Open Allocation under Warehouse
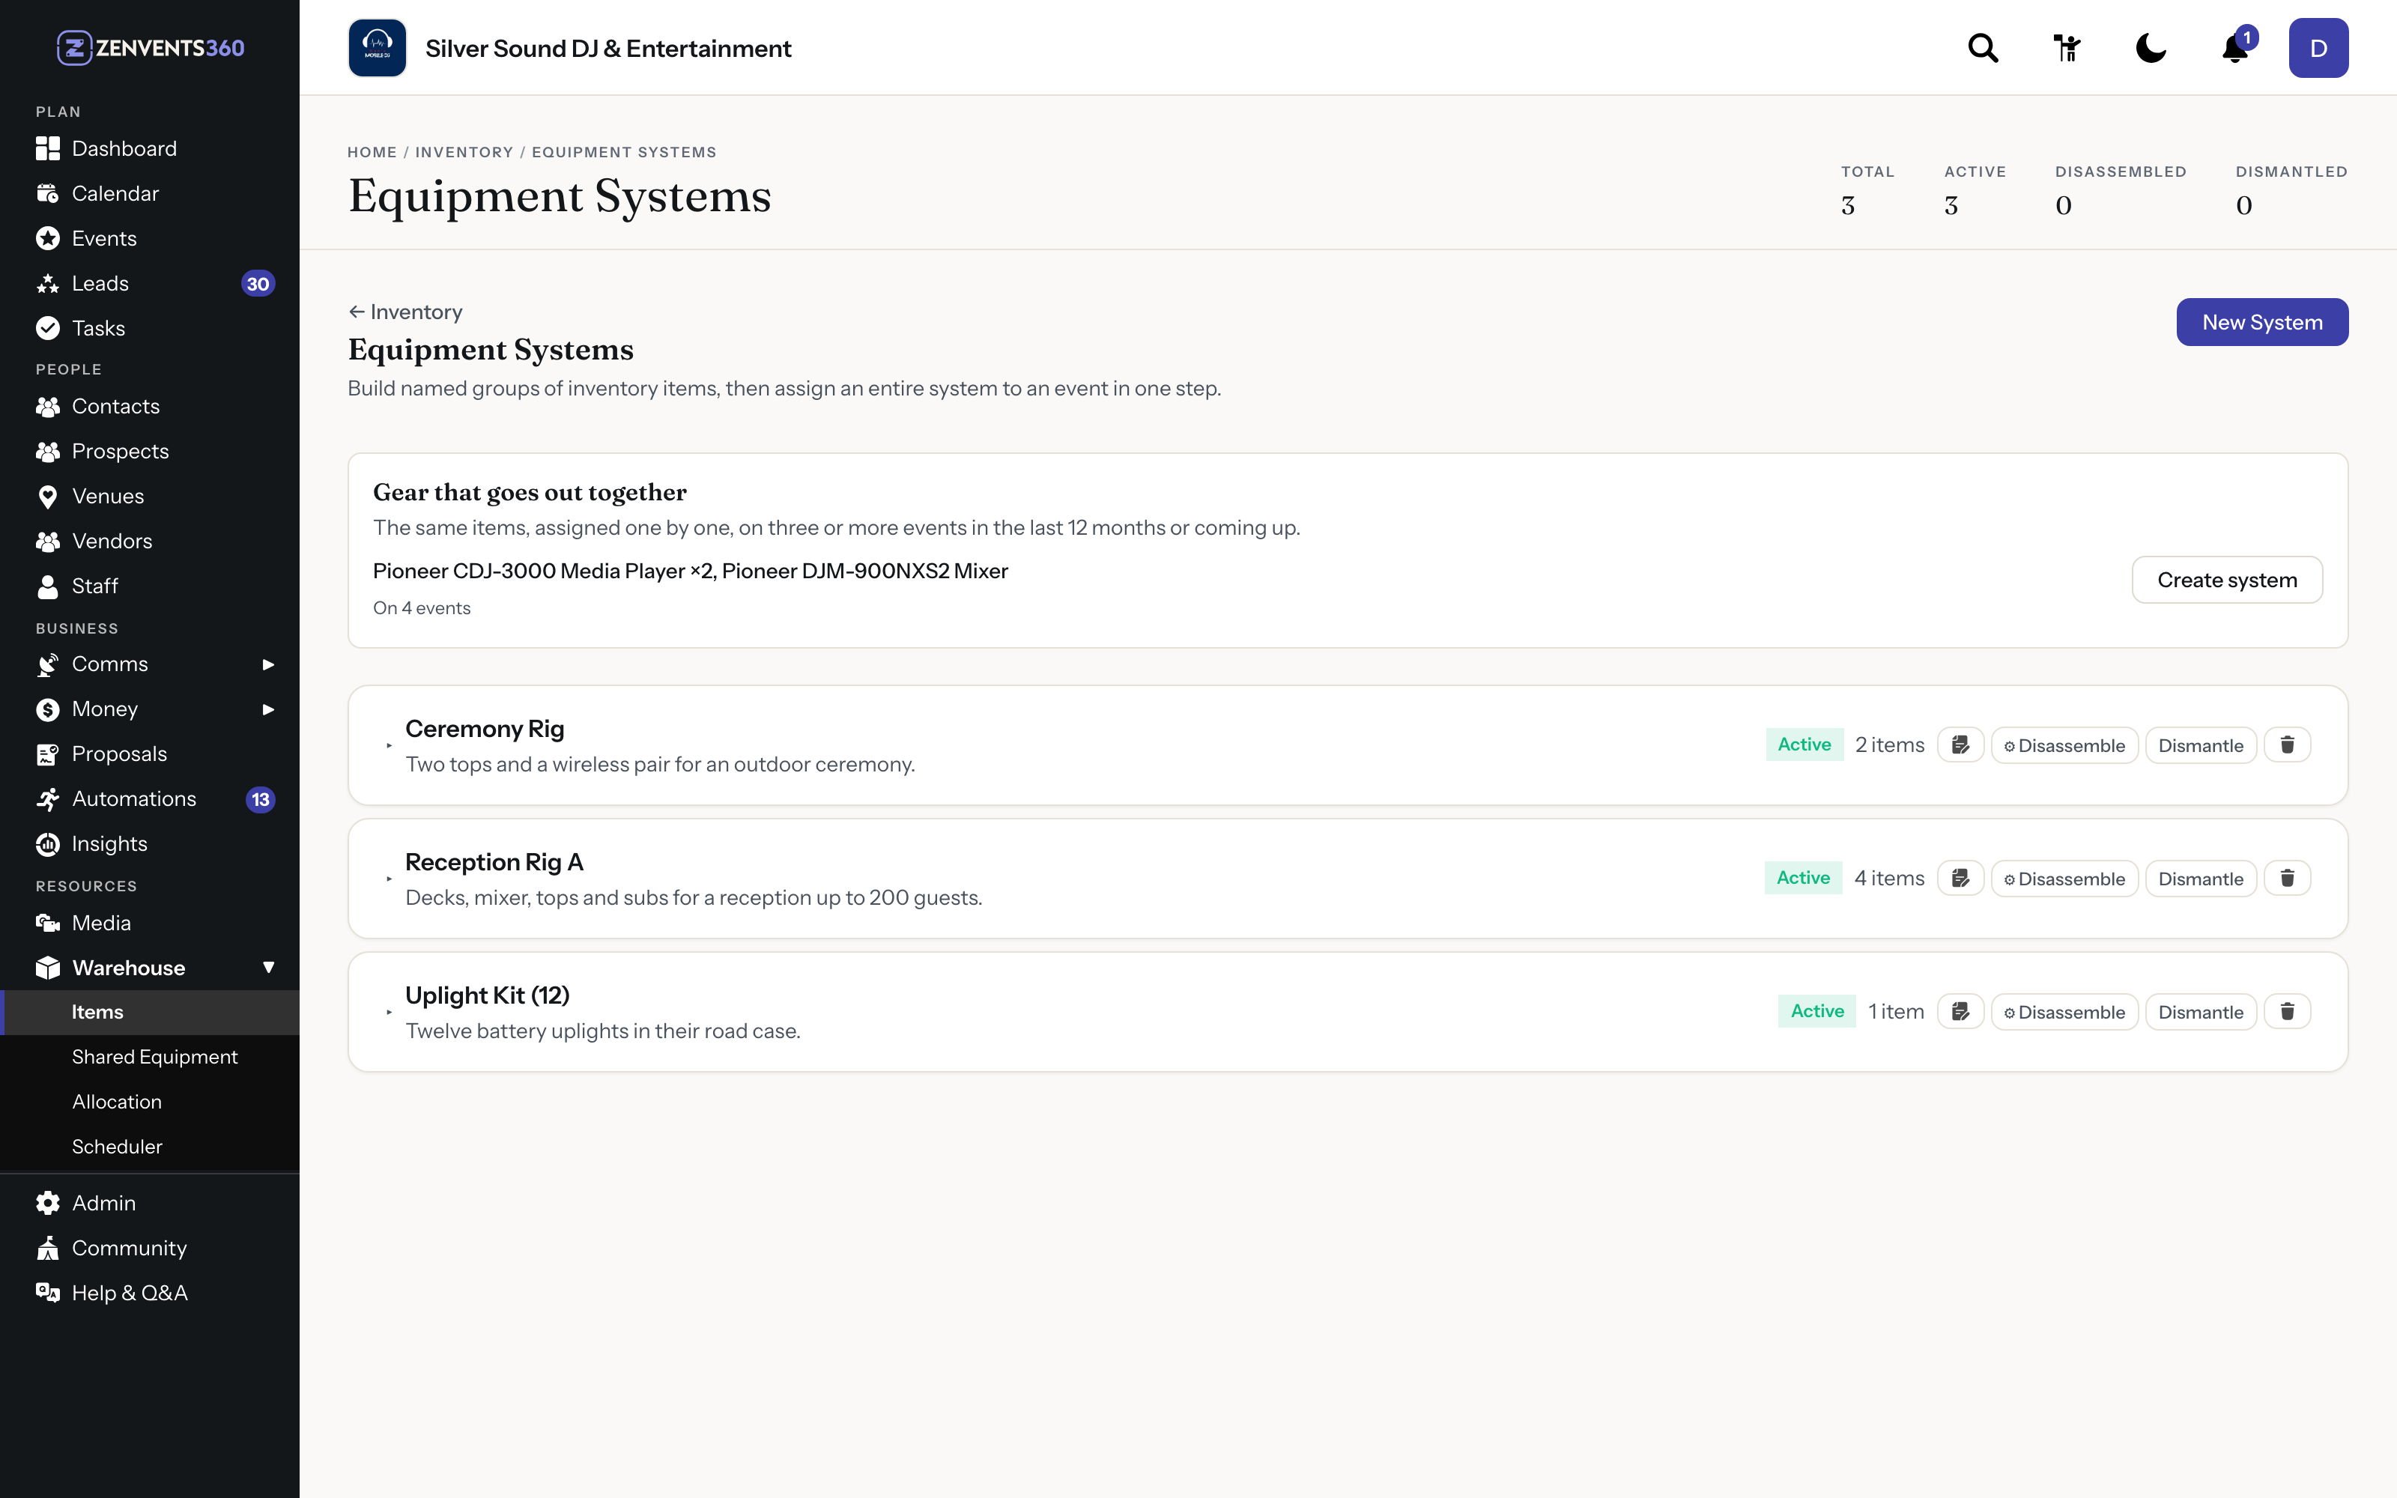 (x=150, y=1102)
